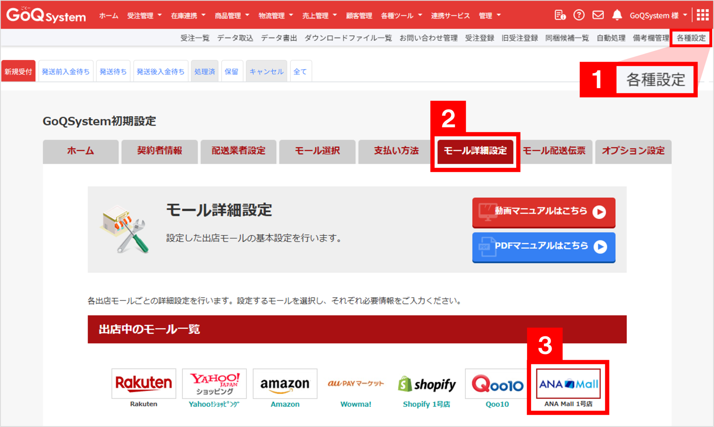Click the Amazon mall logo
This screenshot has width=714, height=427.
[x=285, y=384]
